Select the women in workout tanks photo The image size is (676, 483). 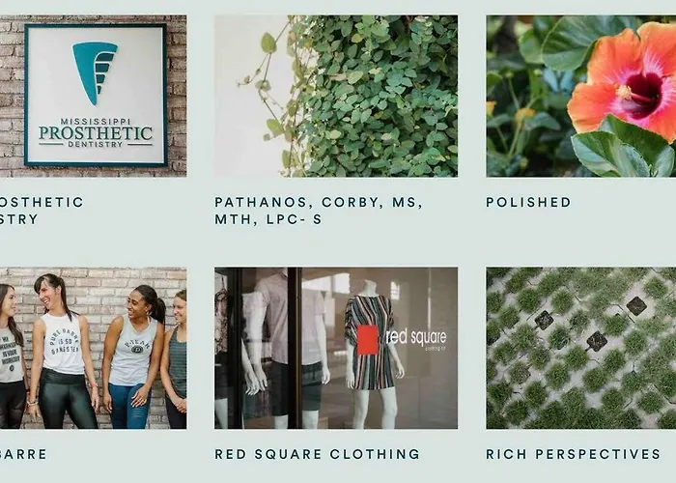93,348
